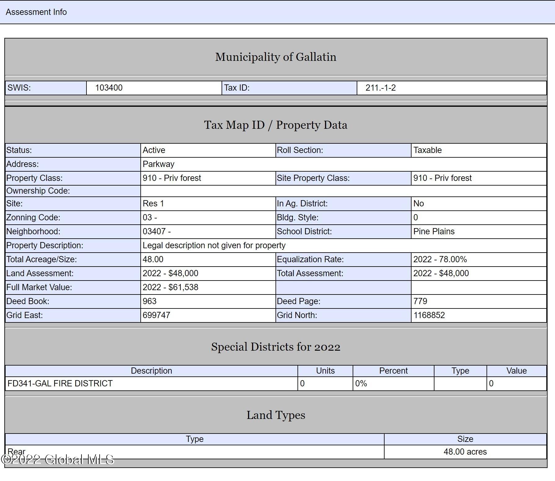Viewport: 555px width, 481px height.
Task: Select the Tax ID label
Action: click(x=237, y=88)
